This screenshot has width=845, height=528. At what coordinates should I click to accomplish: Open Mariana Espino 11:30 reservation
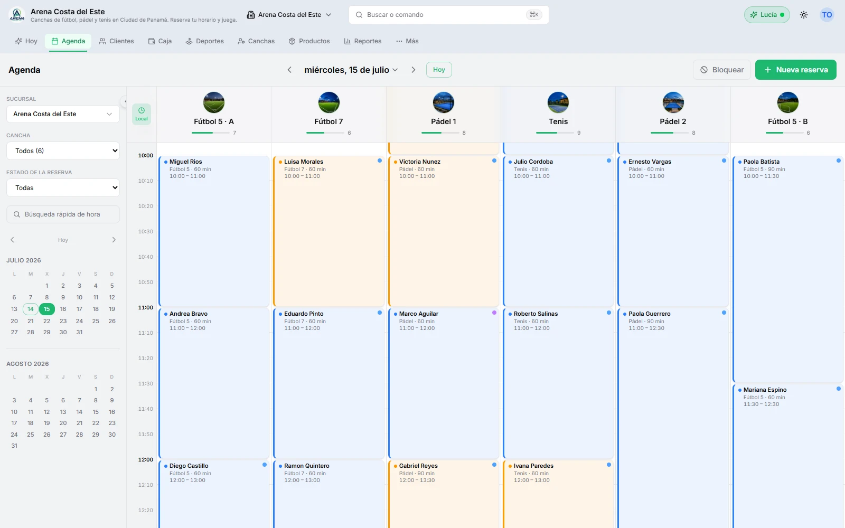(788, 456)
